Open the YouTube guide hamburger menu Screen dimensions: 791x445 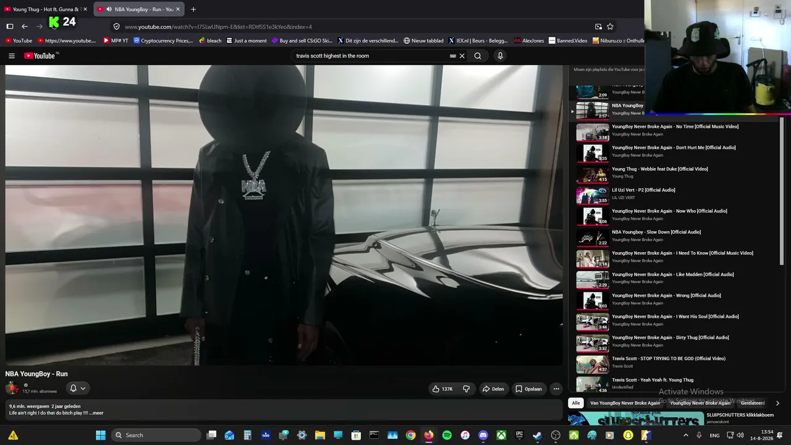coord(12,56)
